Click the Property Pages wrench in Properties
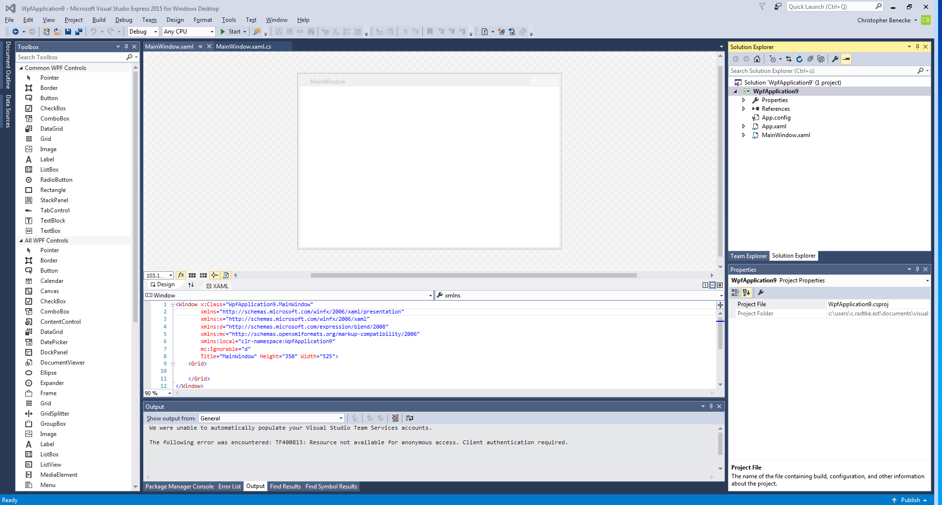 pos(761,293)
